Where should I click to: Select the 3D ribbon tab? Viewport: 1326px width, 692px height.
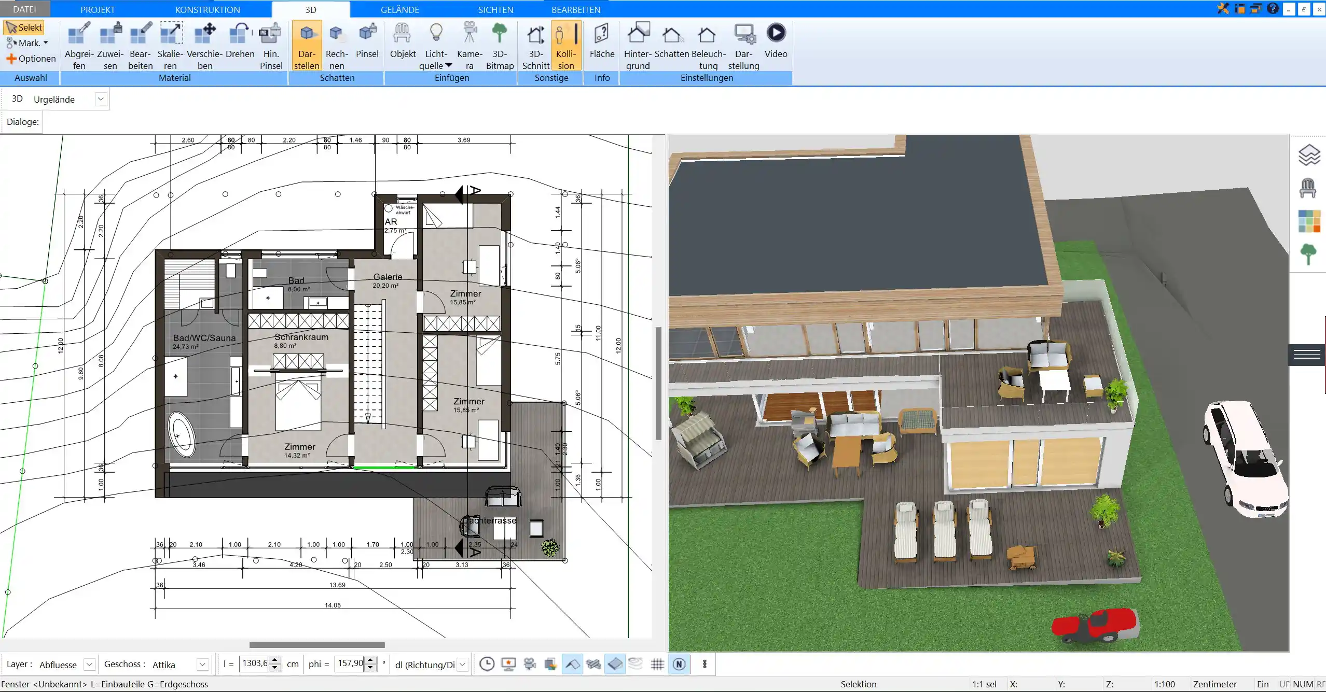[x=311, y=9]
